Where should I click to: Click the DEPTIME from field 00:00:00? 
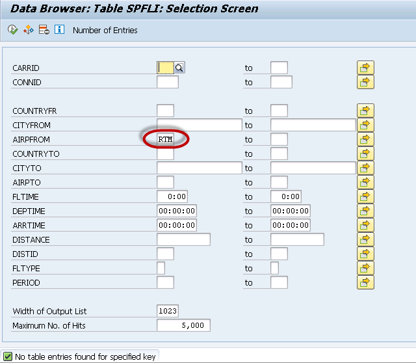(x=177, y=211)
